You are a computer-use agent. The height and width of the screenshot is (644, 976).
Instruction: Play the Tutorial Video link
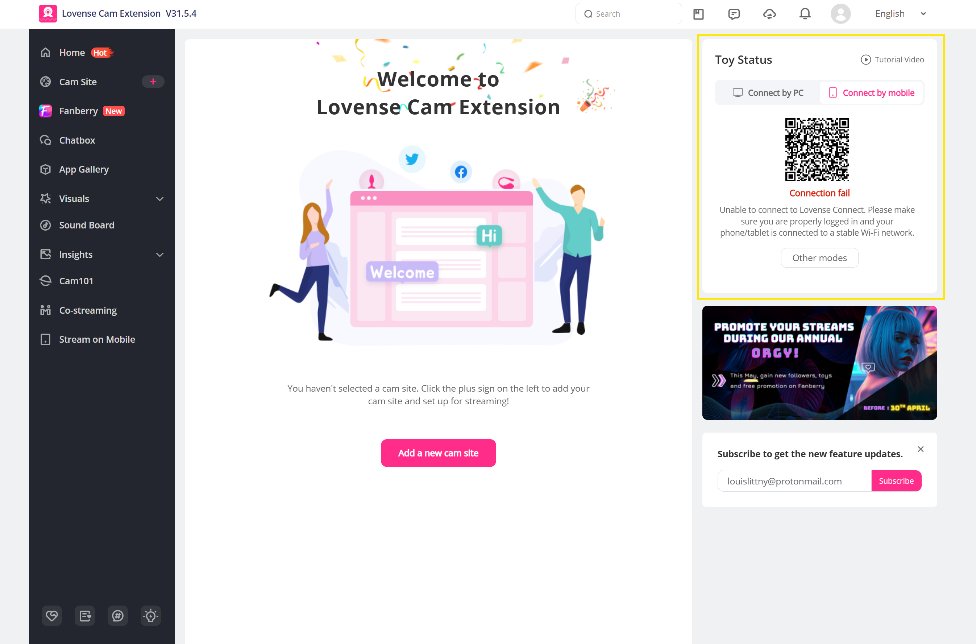(892, 59)
